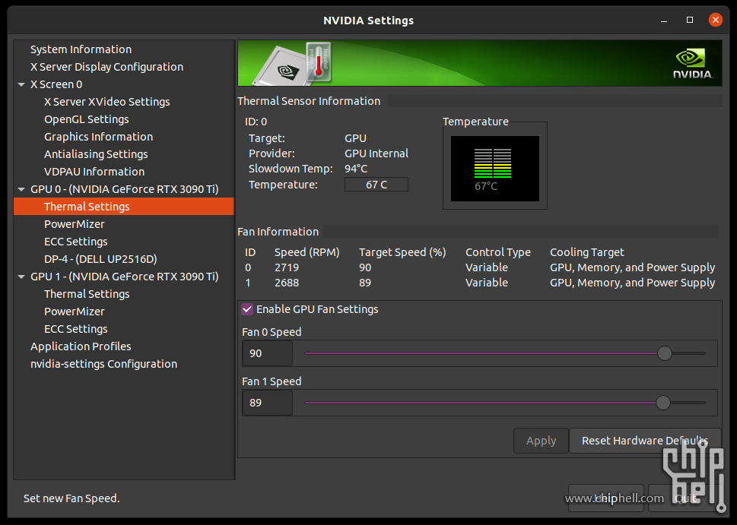Open ECC Settings under GPU 1
This screenshot has width=737, height=525.
pos(75,329)
